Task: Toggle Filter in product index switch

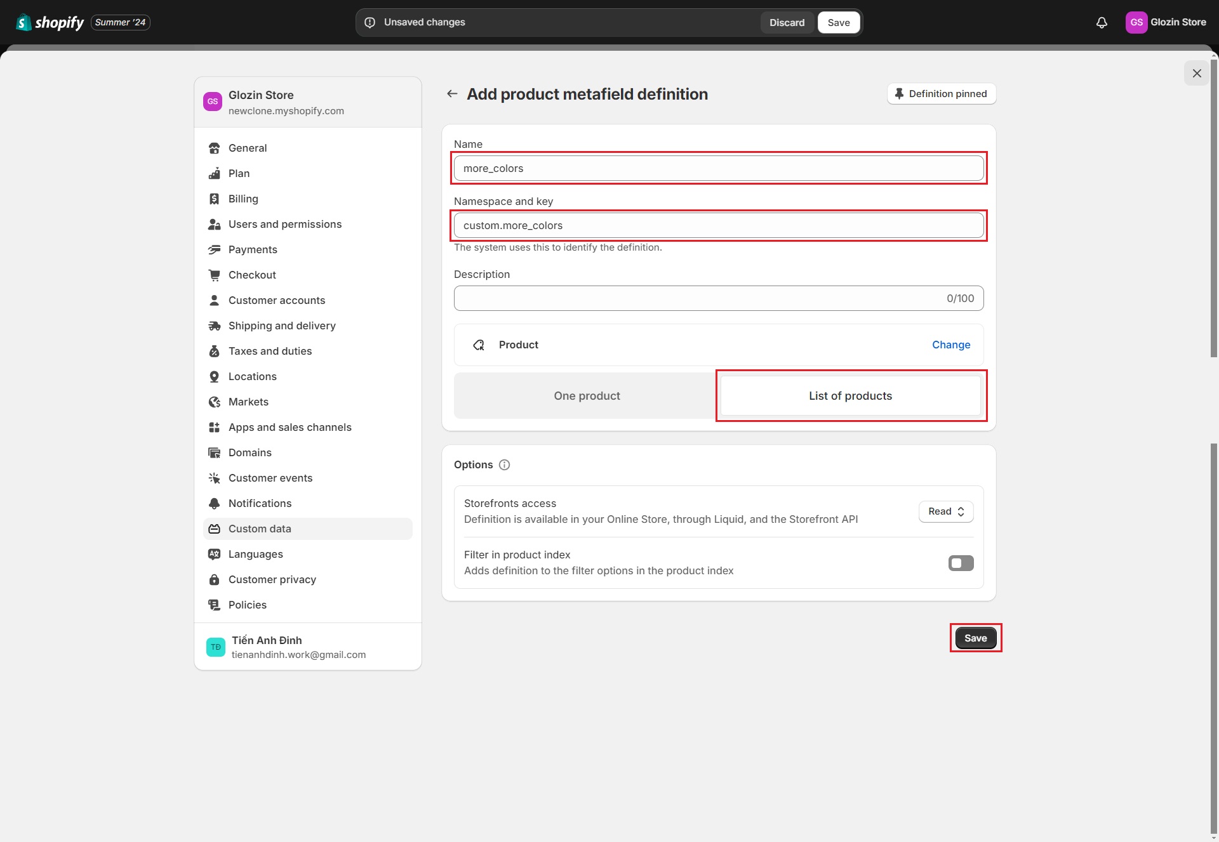Action: [961, 563]
